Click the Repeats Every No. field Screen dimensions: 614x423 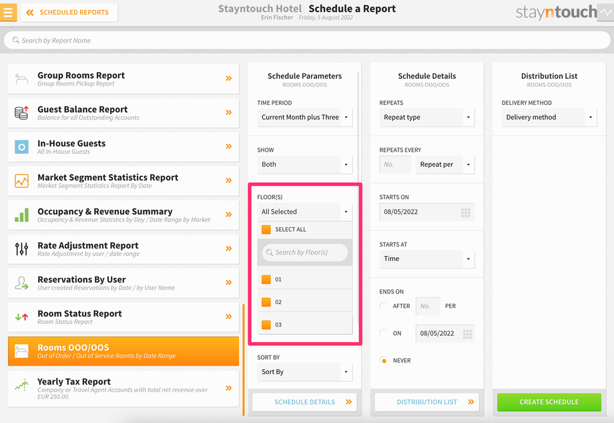tap(395, 164)
